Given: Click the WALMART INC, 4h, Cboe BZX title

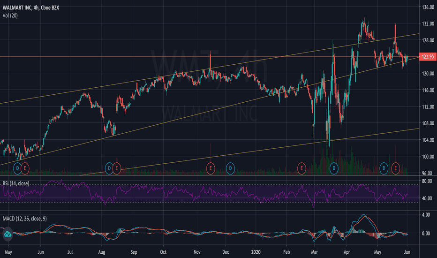Looking at the screenshot, I should 31,8.
